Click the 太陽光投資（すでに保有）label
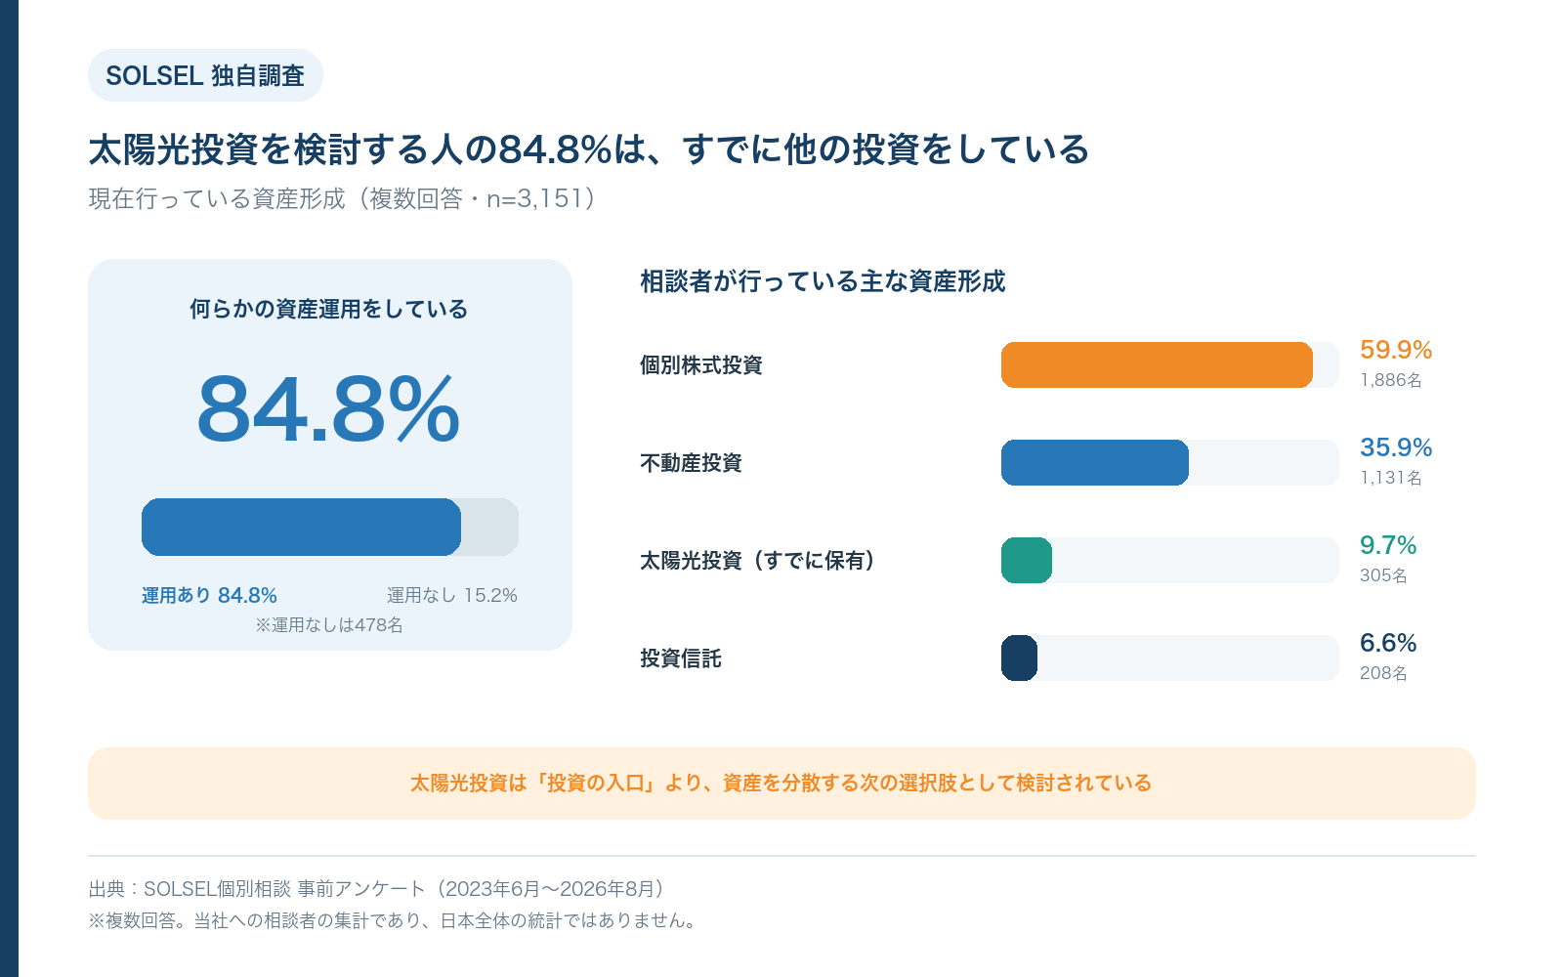1563x977 pixels. (758, 561)
